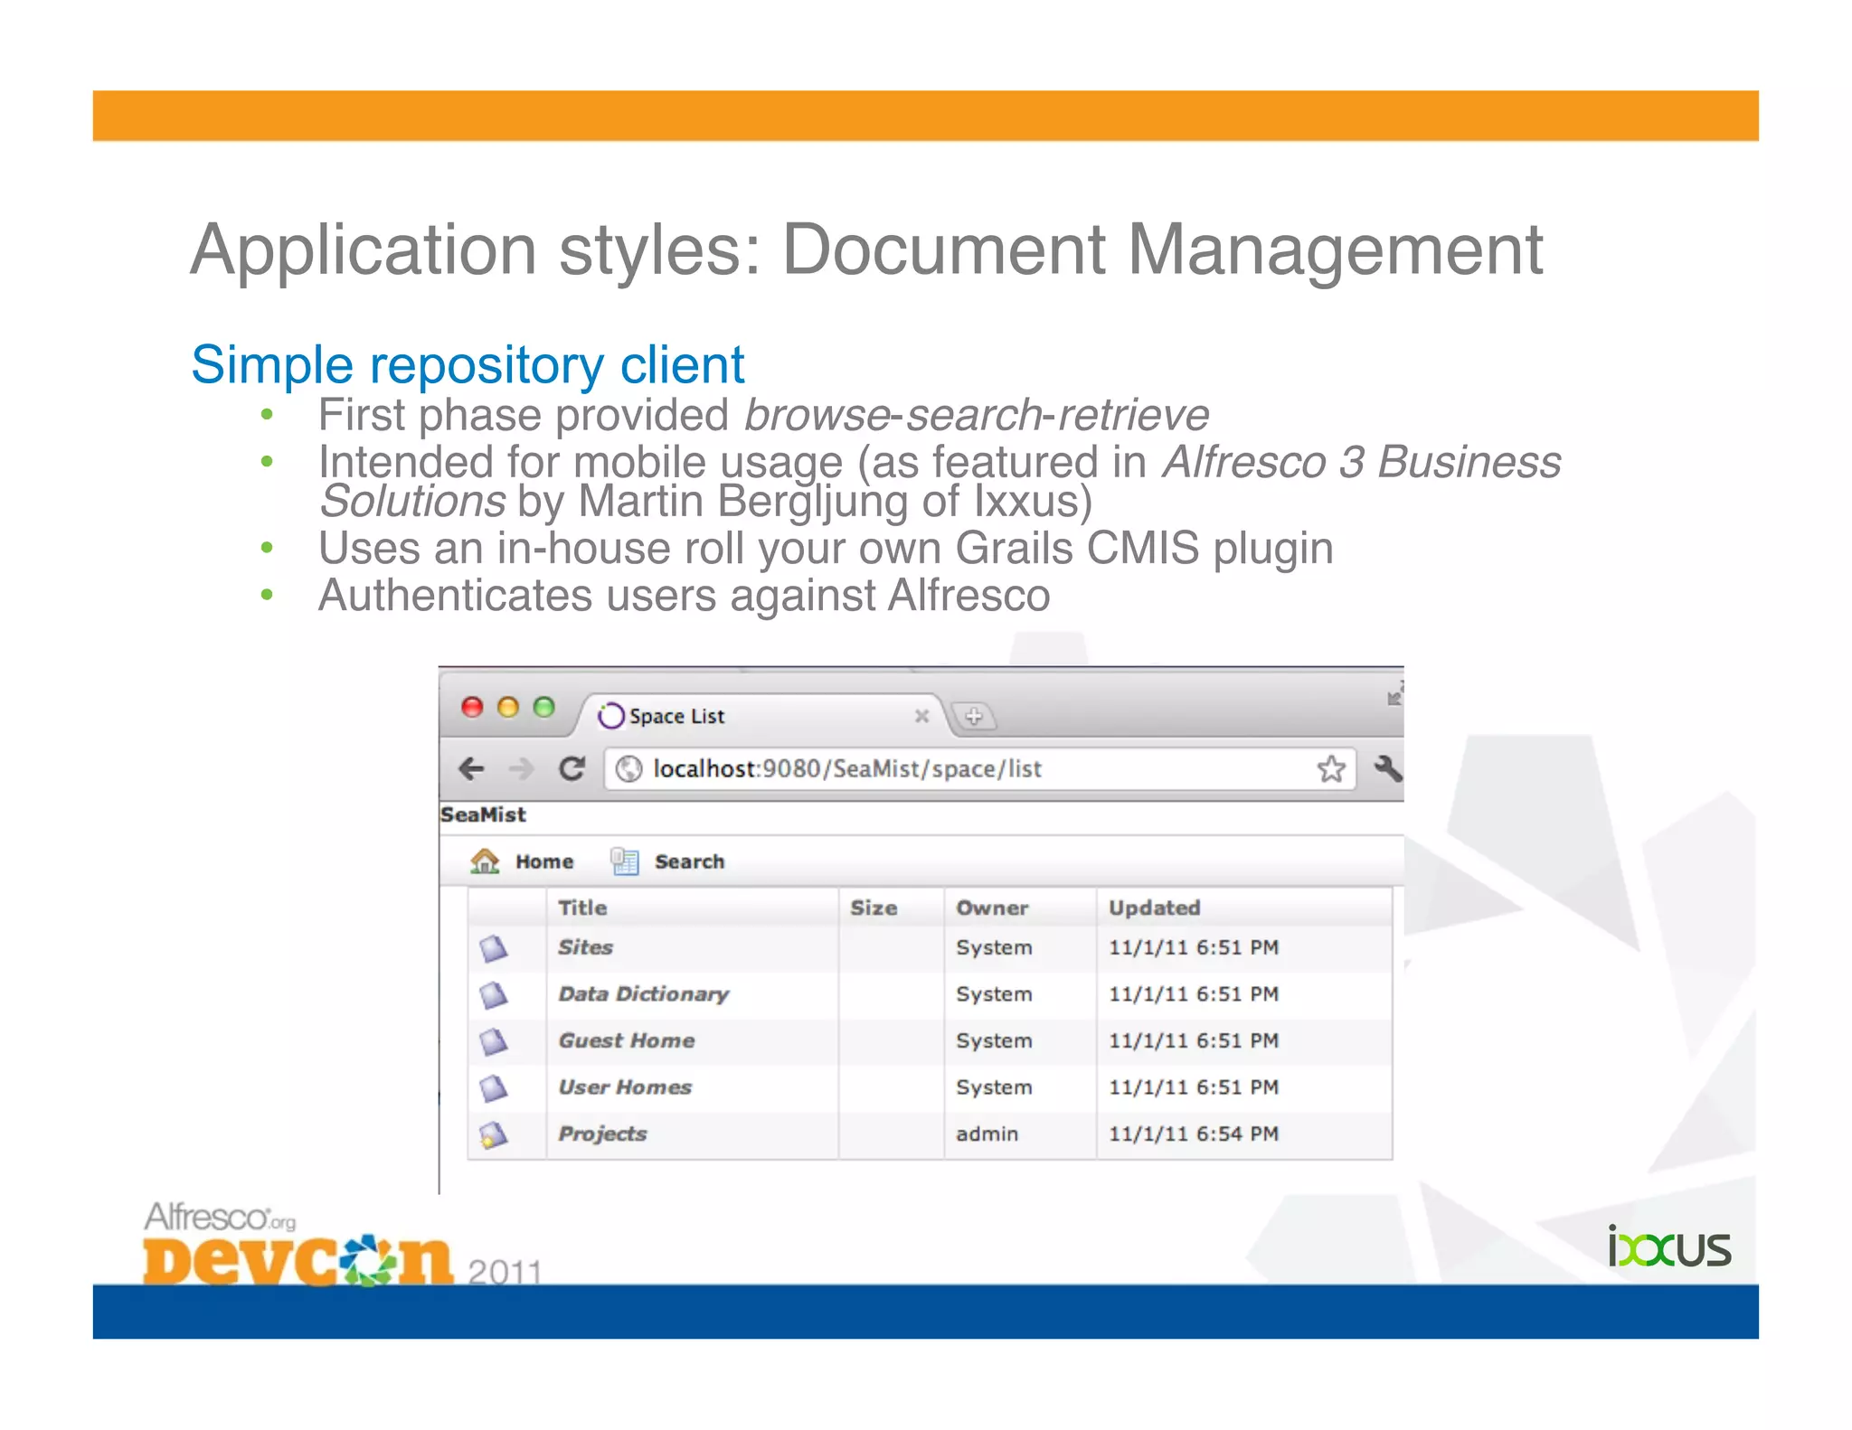Image resolution: width=1852 pixels, height=1430 pixels.
Task: Click the slide title 'Application styles: Document Management'
Action: coord(866,249)
